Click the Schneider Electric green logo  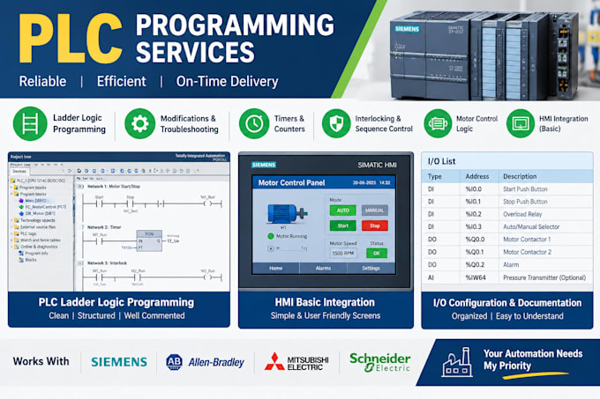(x=379, y=362)
